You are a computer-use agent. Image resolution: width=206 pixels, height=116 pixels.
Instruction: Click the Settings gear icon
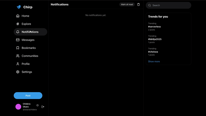coord(18,72)
